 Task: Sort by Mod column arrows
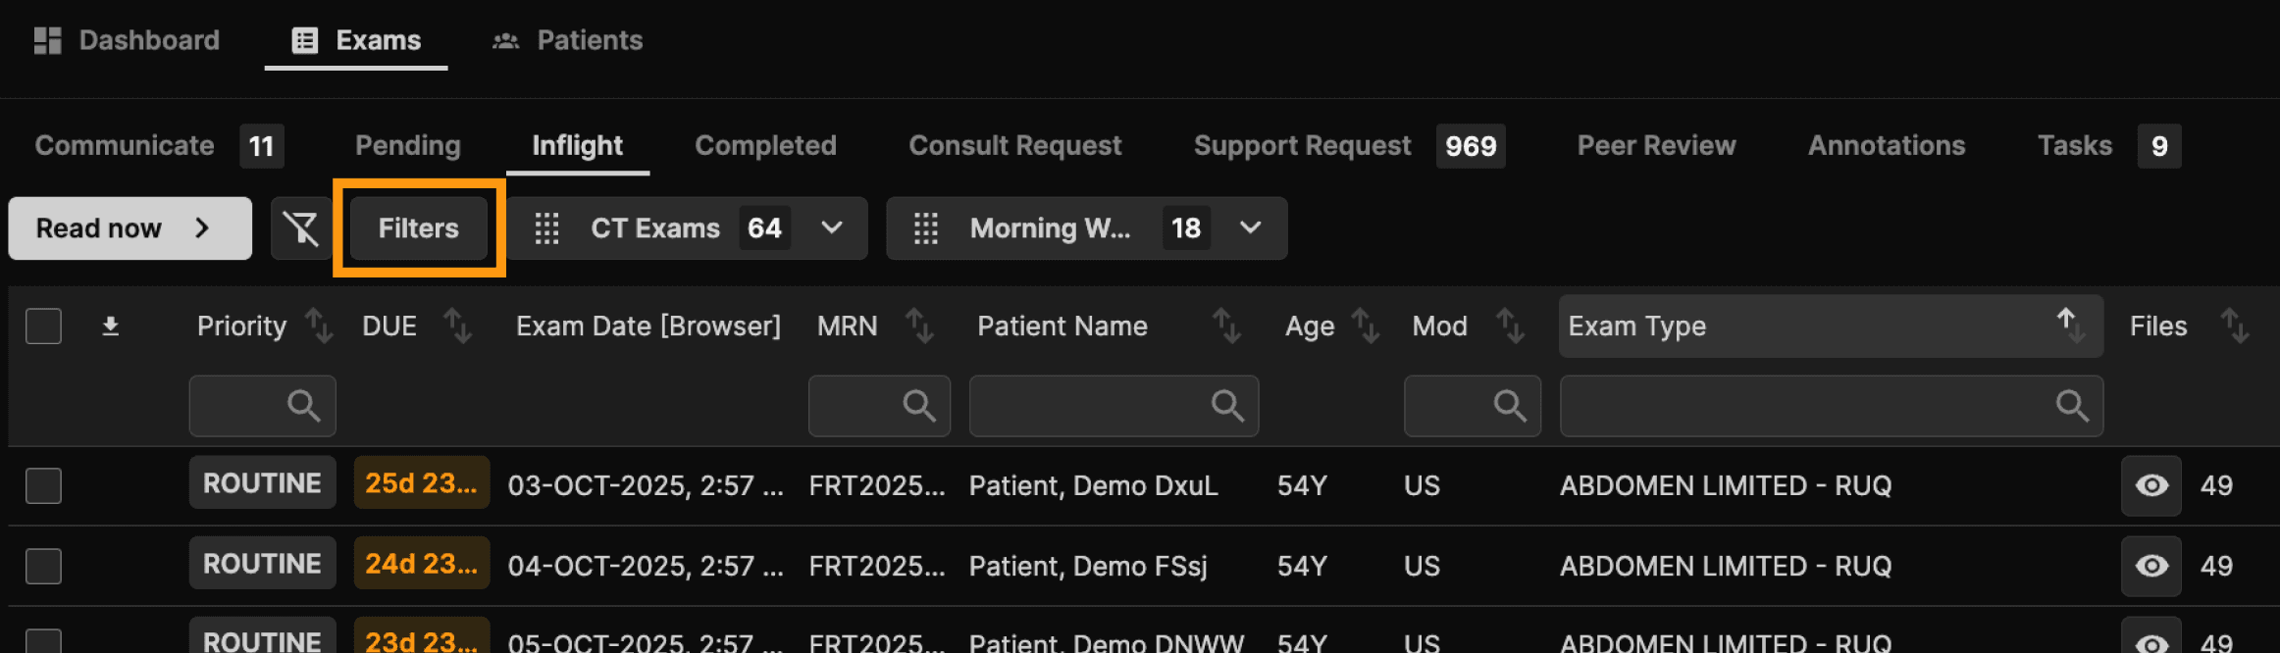pos(1511,326)
